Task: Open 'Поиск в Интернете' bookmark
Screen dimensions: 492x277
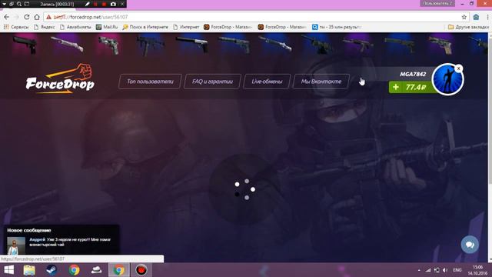Action: coord(145,28)
